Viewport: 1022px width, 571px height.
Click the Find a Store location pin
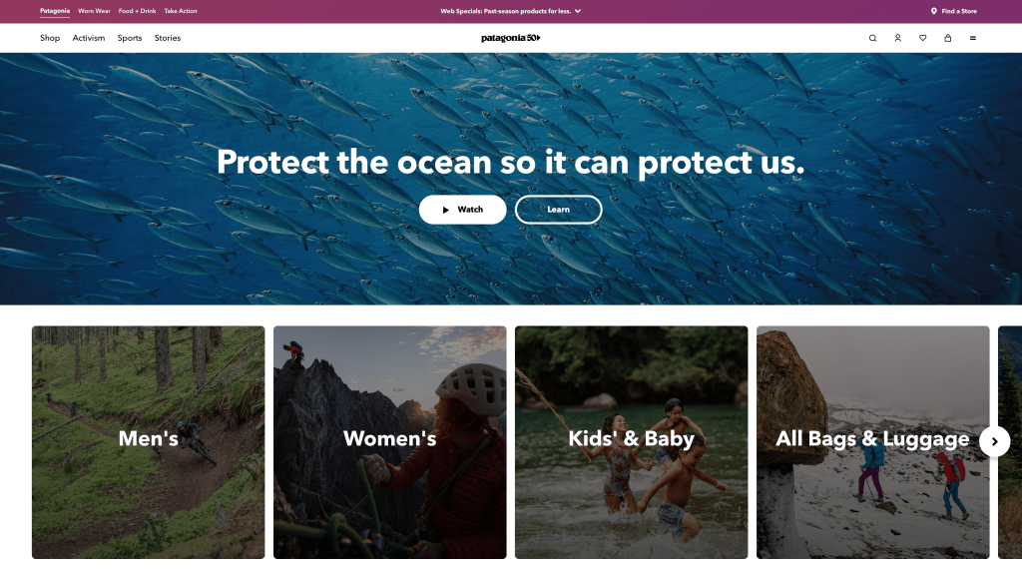click(x=934, y=11)
